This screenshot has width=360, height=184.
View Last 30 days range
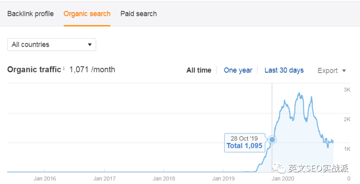tap(284, 70)
